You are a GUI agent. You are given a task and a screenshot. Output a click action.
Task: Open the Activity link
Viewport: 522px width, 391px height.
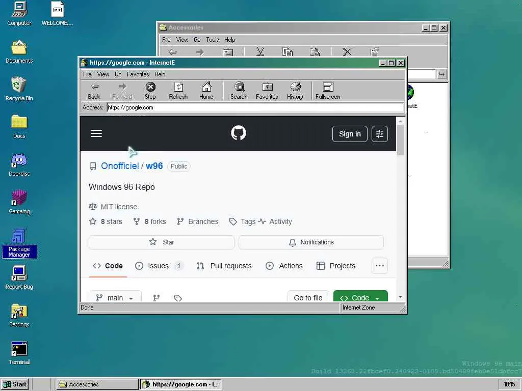tap(275, 221)
